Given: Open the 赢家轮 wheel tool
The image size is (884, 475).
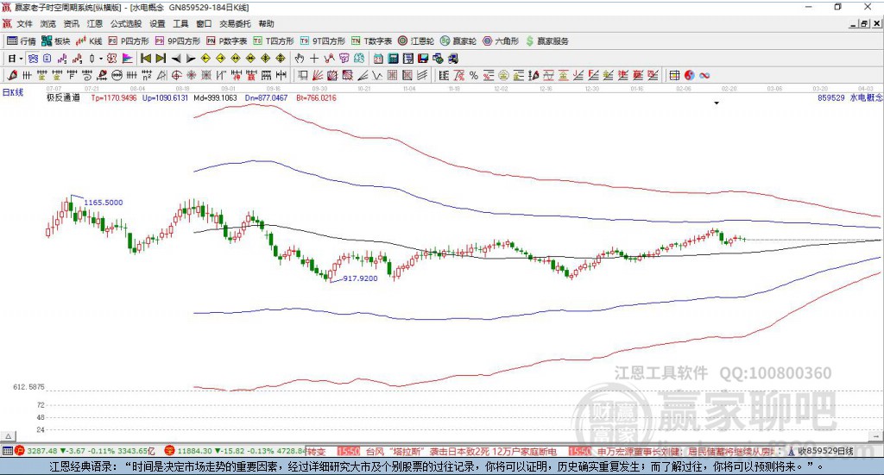Looking at the screenshot, I should 458,41.
